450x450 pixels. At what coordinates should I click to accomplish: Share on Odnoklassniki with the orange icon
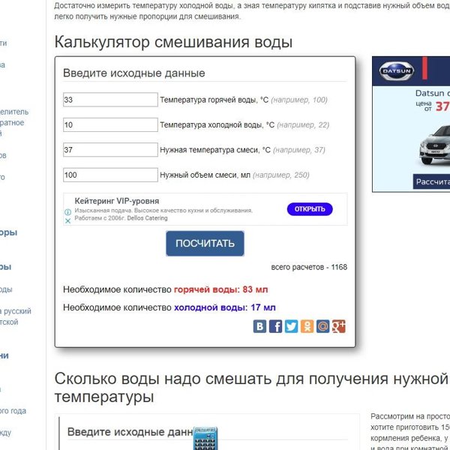click(x=307, y=326)
